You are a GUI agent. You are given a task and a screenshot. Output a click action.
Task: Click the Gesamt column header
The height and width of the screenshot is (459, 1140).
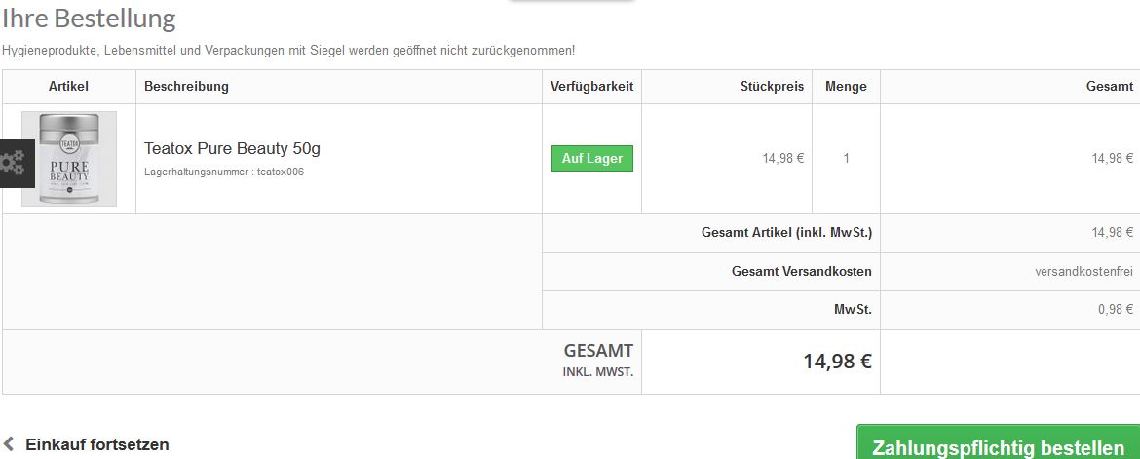click(1109, 87)
